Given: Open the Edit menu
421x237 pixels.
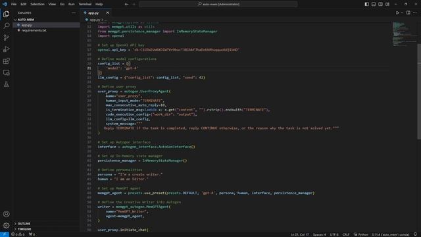Looking at the screenshot, I should coord(24,5).
